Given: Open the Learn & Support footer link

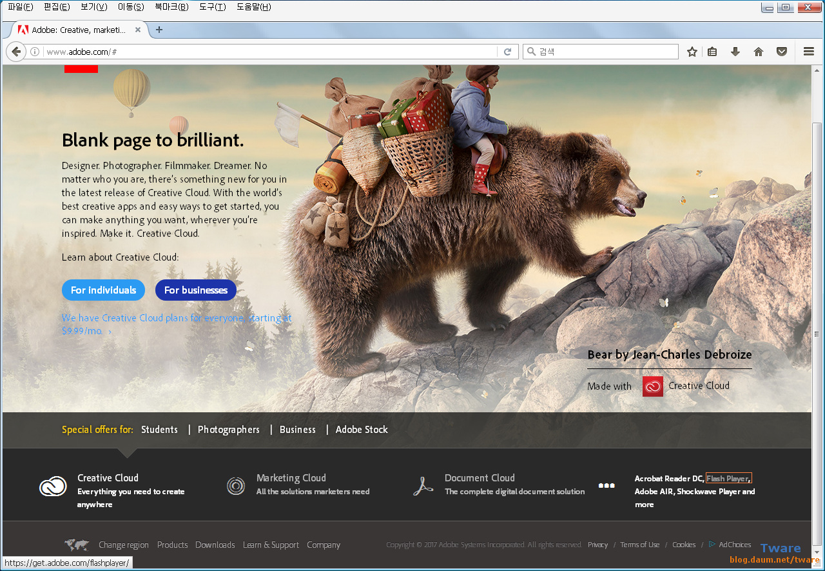Looking at the screenshot, I should pyautogui.click(x=271, y=545).
